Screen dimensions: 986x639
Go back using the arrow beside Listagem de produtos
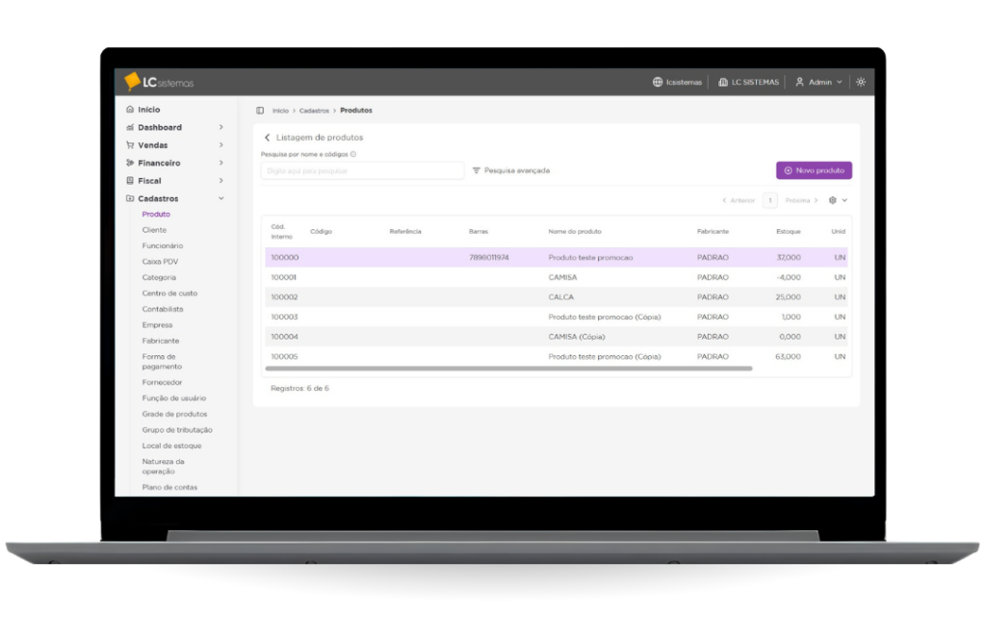point(268,138)
